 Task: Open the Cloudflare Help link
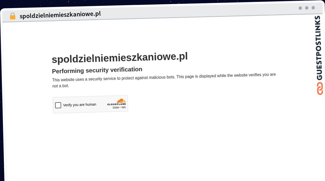pos(123,107)
